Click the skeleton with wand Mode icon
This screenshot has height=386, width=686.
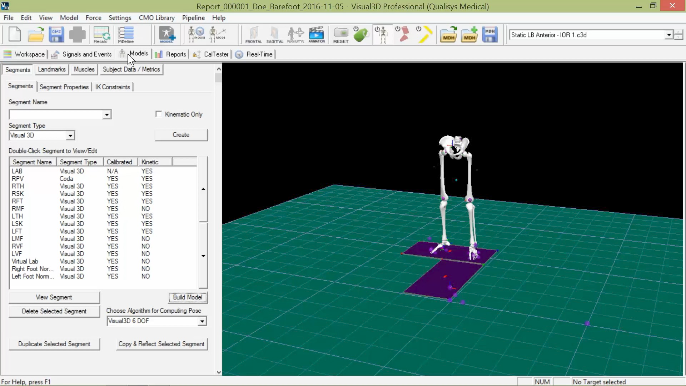[218, 34]
